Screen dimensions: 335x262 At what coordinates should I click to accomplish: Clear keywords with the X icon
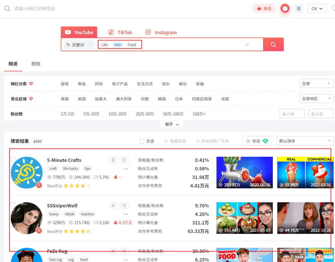(247, 45)
